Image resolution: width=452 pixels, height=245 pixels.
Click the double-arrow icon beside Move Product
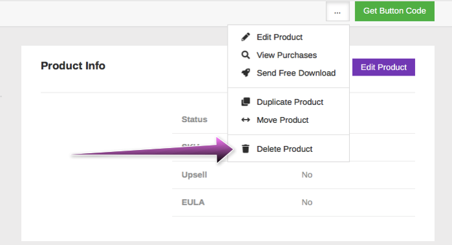(x=246, y=120)
